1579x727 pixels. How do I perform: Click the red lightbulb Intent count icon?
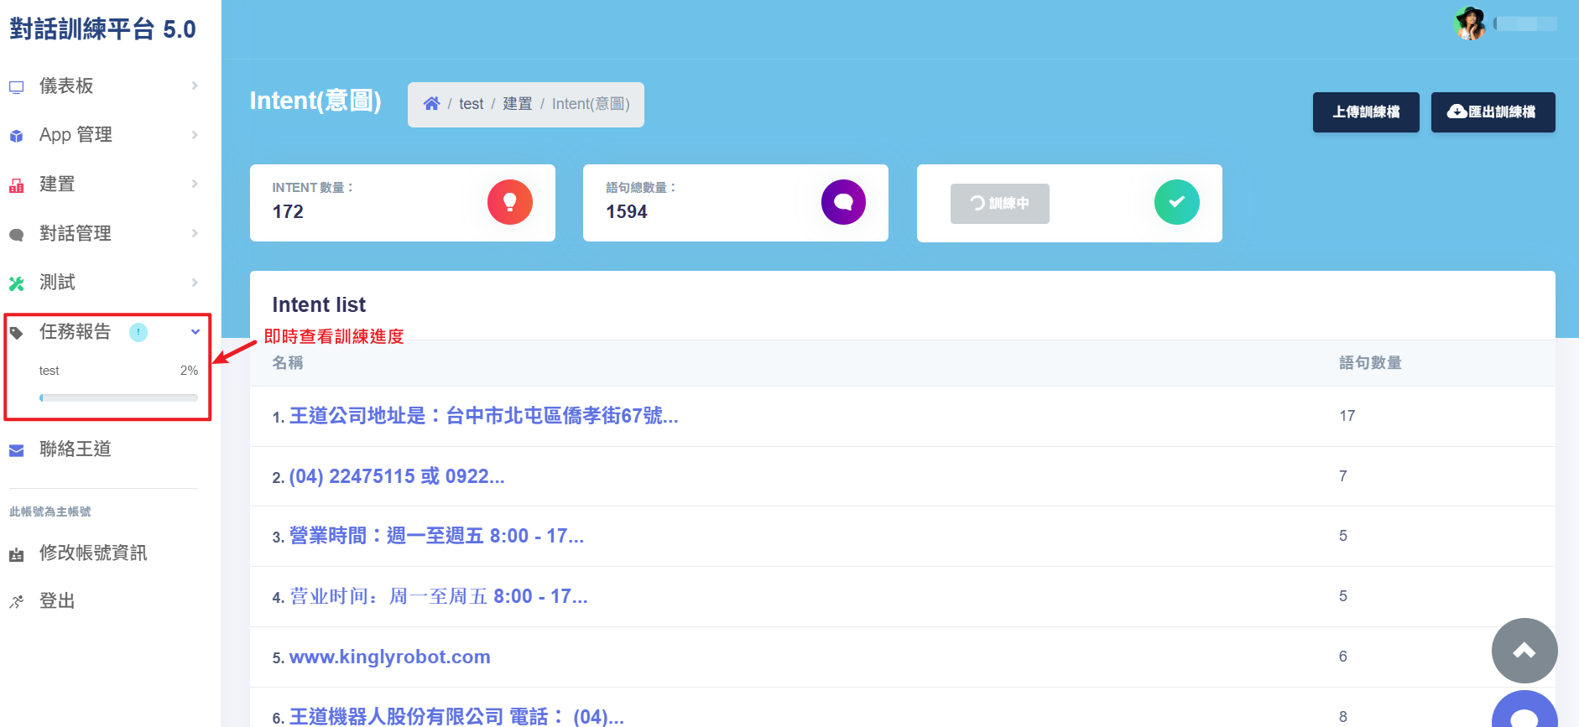[x=509, y=202]
